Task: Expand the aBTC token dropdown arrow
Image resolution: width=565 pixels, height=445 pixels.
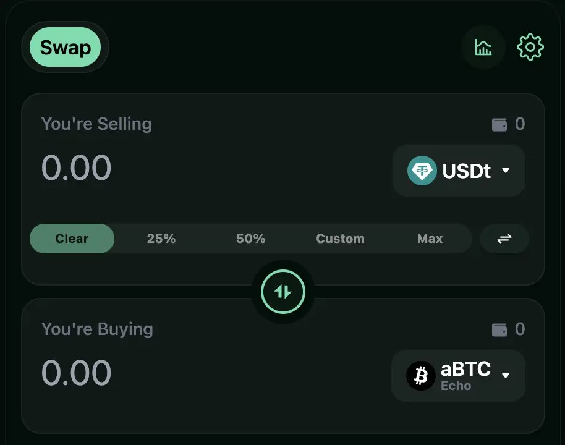Action: point(506,375)
